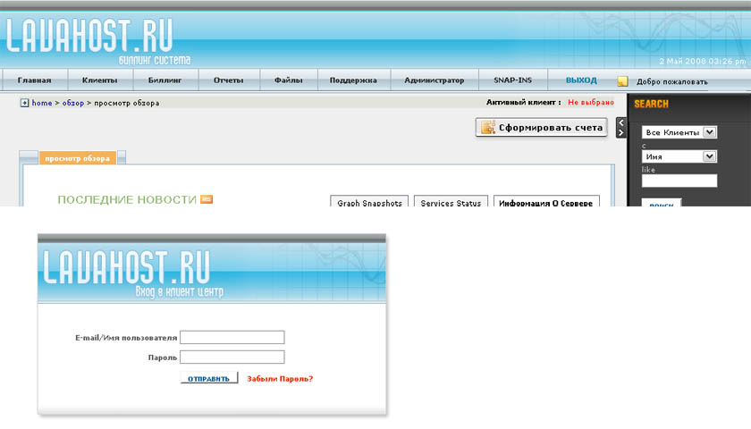Click the SEARCH panel heading
751x429 pixels.
(x=652, y=104)
